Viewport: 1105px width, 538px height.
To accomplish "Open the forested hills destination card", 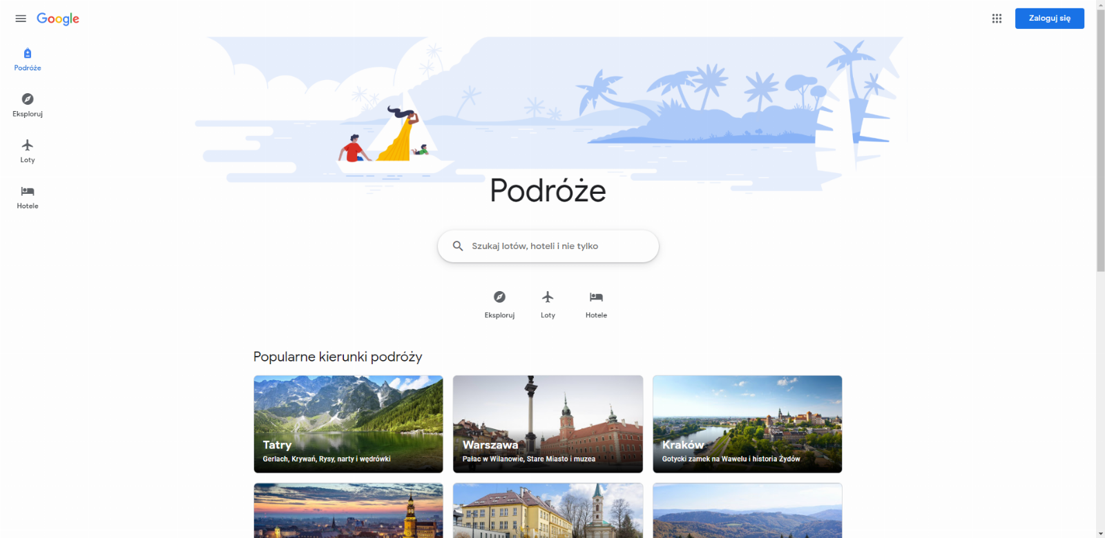I will pyautogui.click(x=747, y=510).
